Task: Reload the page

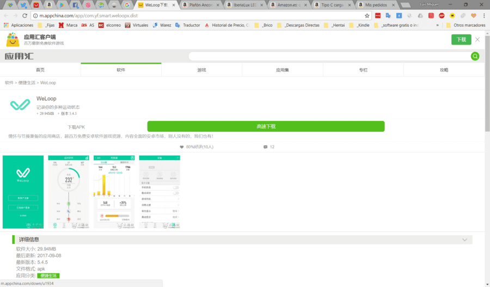Action: coord(24,16)
